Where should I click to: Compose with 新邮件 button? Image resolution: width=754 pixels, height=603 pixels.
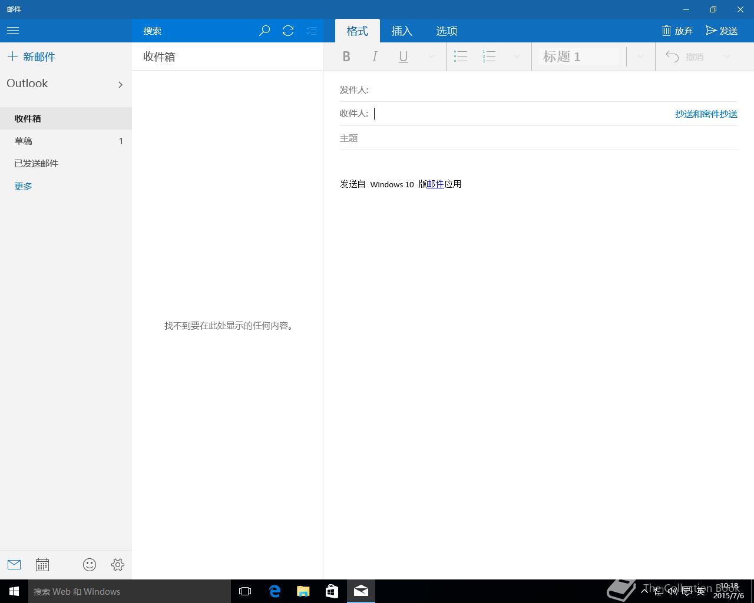(x=31, y=57)
